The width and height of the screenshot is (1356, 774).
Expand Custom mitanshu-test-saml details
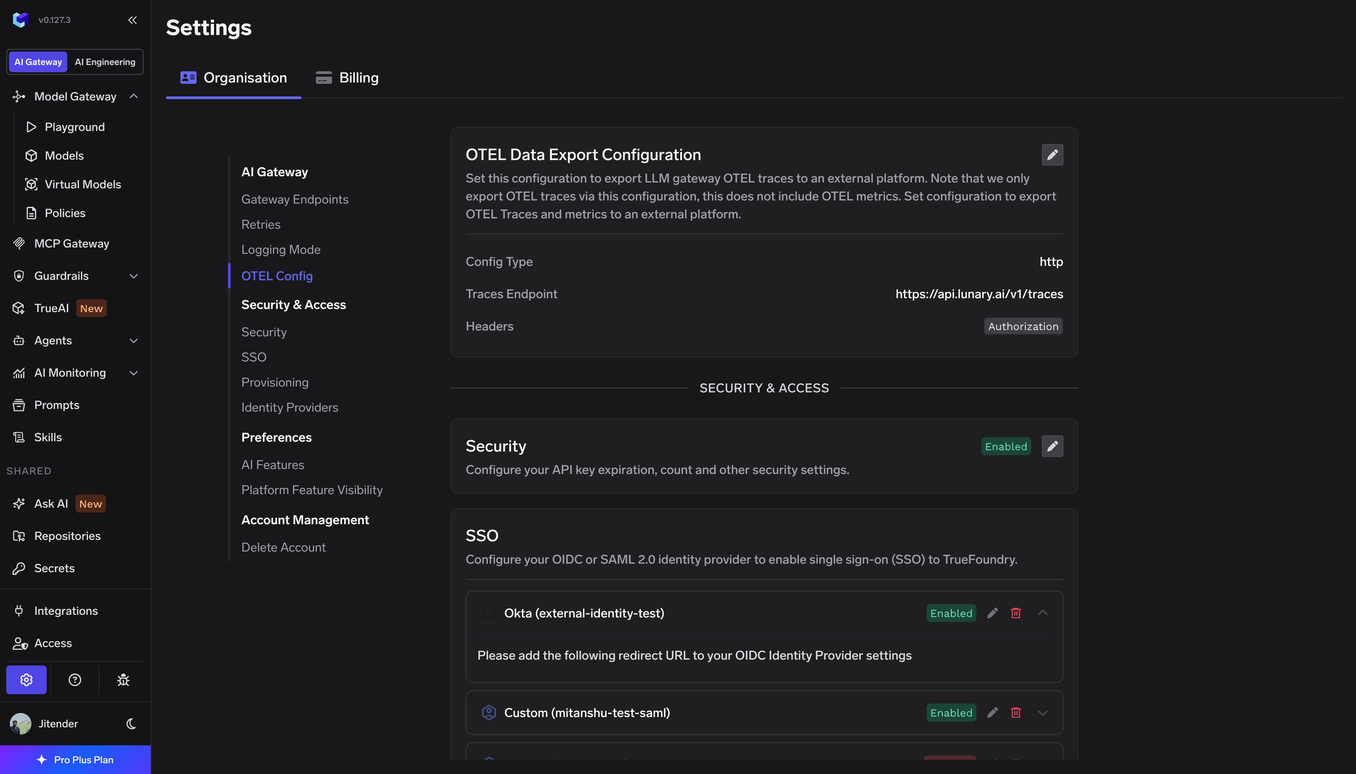tap(1042, 713)
